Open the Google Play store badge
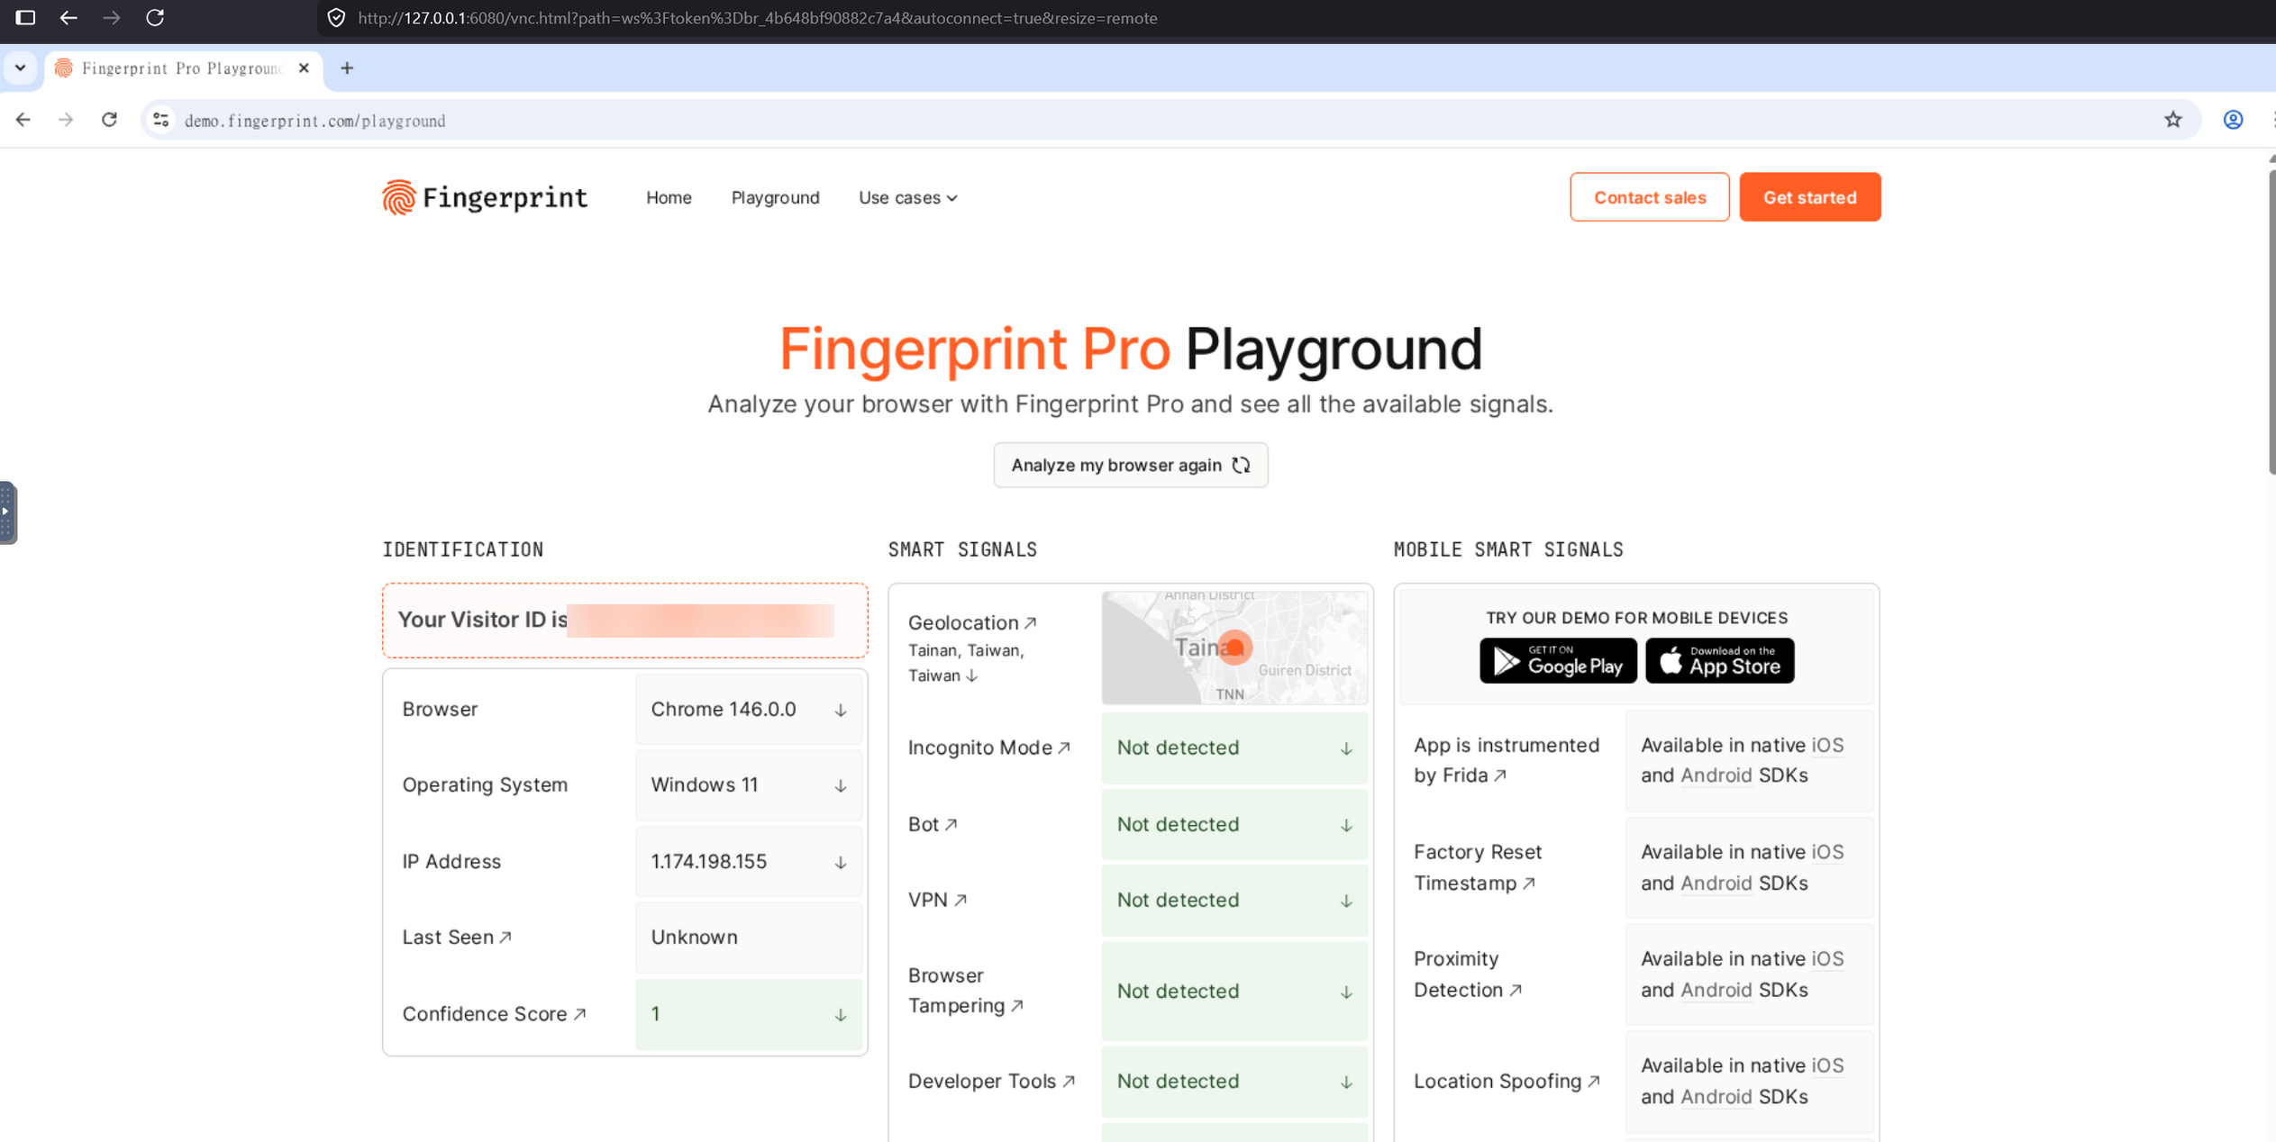This screenshot has height=1142, width=2276. click(1558, 661)
